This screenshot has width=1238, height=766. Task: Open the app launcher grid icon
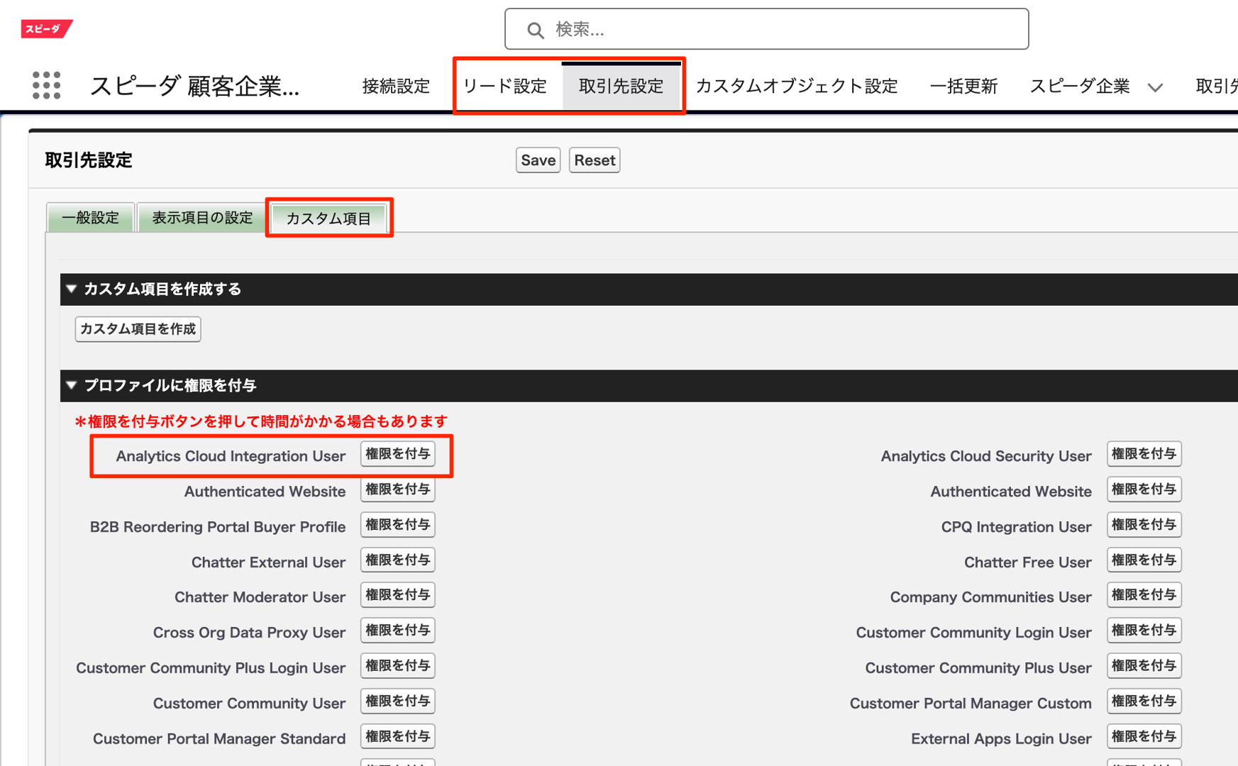tap(46, 86)
